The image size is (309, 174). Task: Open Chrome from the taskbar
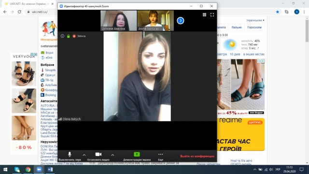(28, 170)
